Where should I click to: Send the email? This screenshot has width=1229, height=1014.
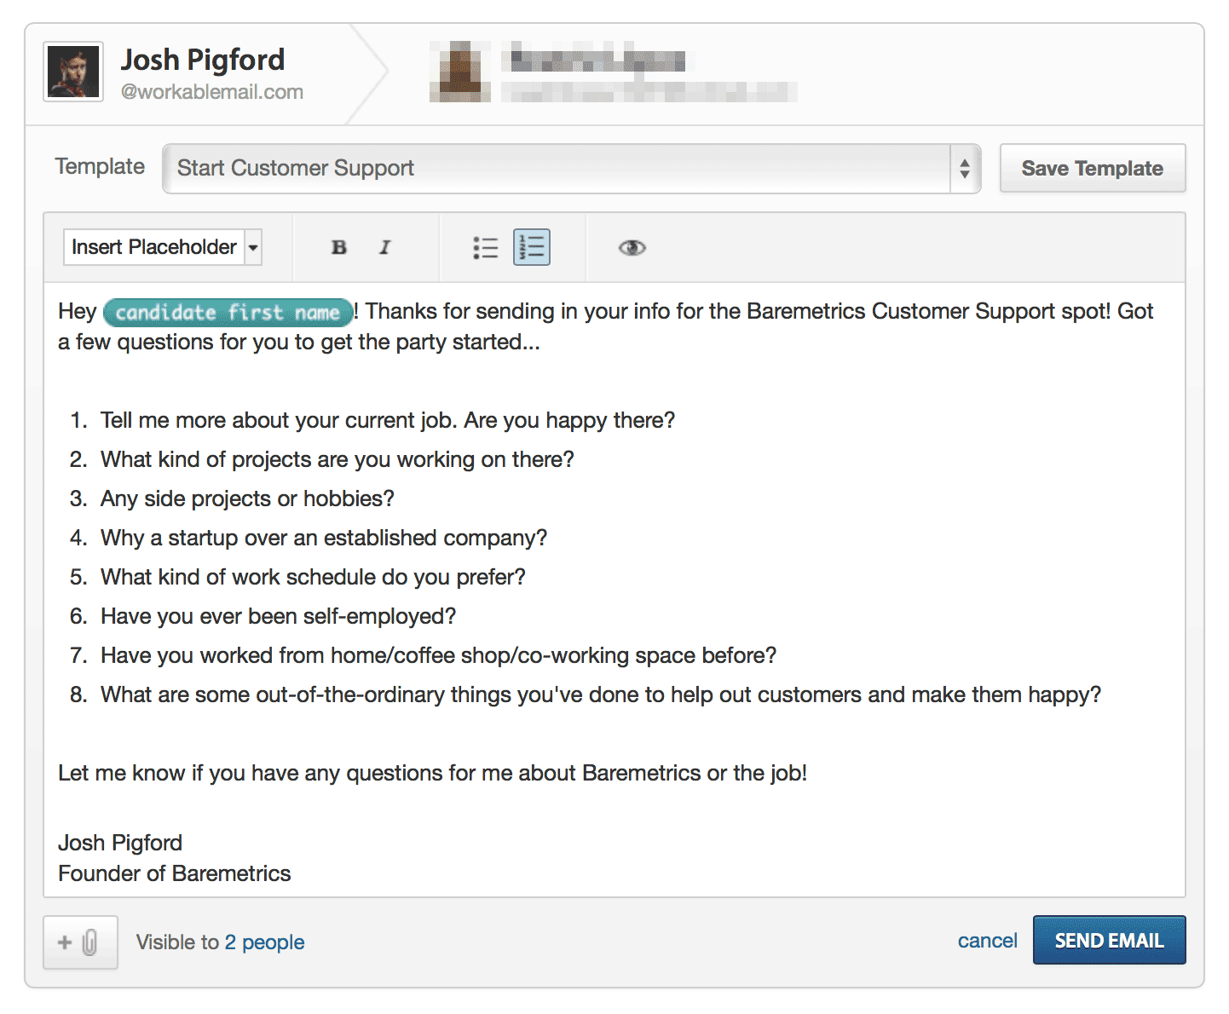point(1109,940)
